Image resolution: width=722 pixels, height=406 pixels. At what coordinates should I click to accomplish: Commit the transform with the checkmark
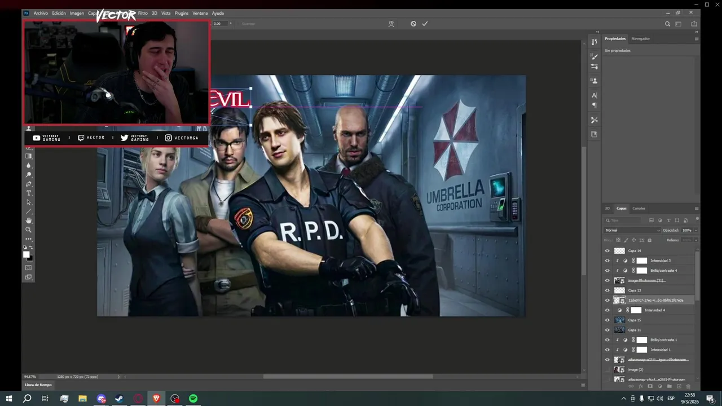pyautogui.click(x=425, y=24)
